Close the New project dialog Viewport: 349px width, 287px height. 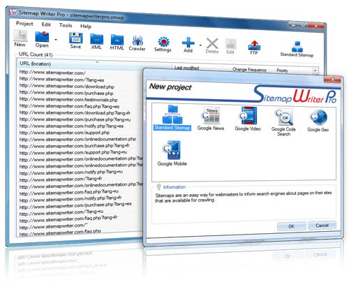(332, 80)
